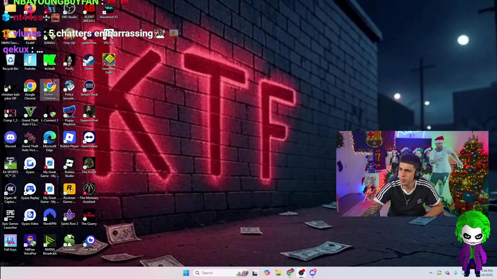Select the Stream Deck desktop icon

coord(89,88)
